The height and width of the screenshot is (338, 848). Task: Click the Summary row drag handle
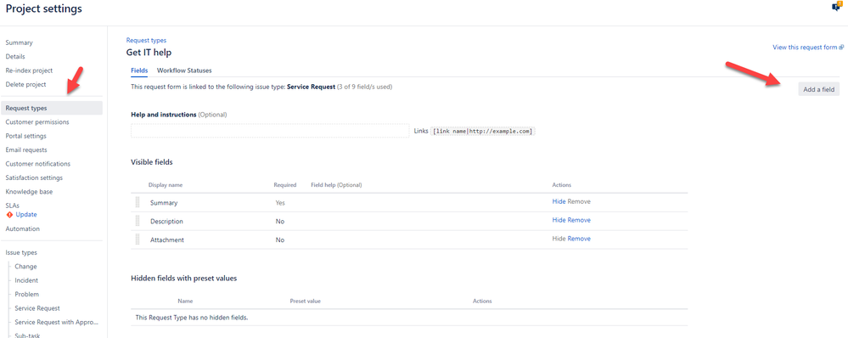coord(138,202)
